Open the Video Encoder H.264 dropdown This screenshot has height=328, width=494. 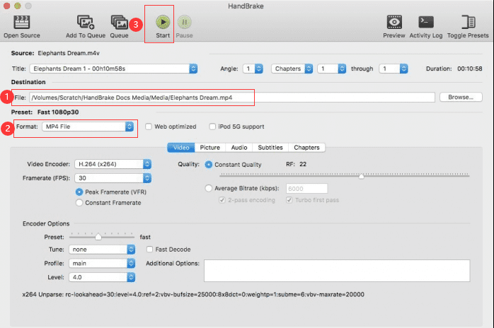click(113, 164)
